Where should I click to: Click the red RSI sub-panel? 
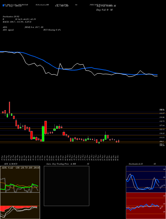point(146,206)
